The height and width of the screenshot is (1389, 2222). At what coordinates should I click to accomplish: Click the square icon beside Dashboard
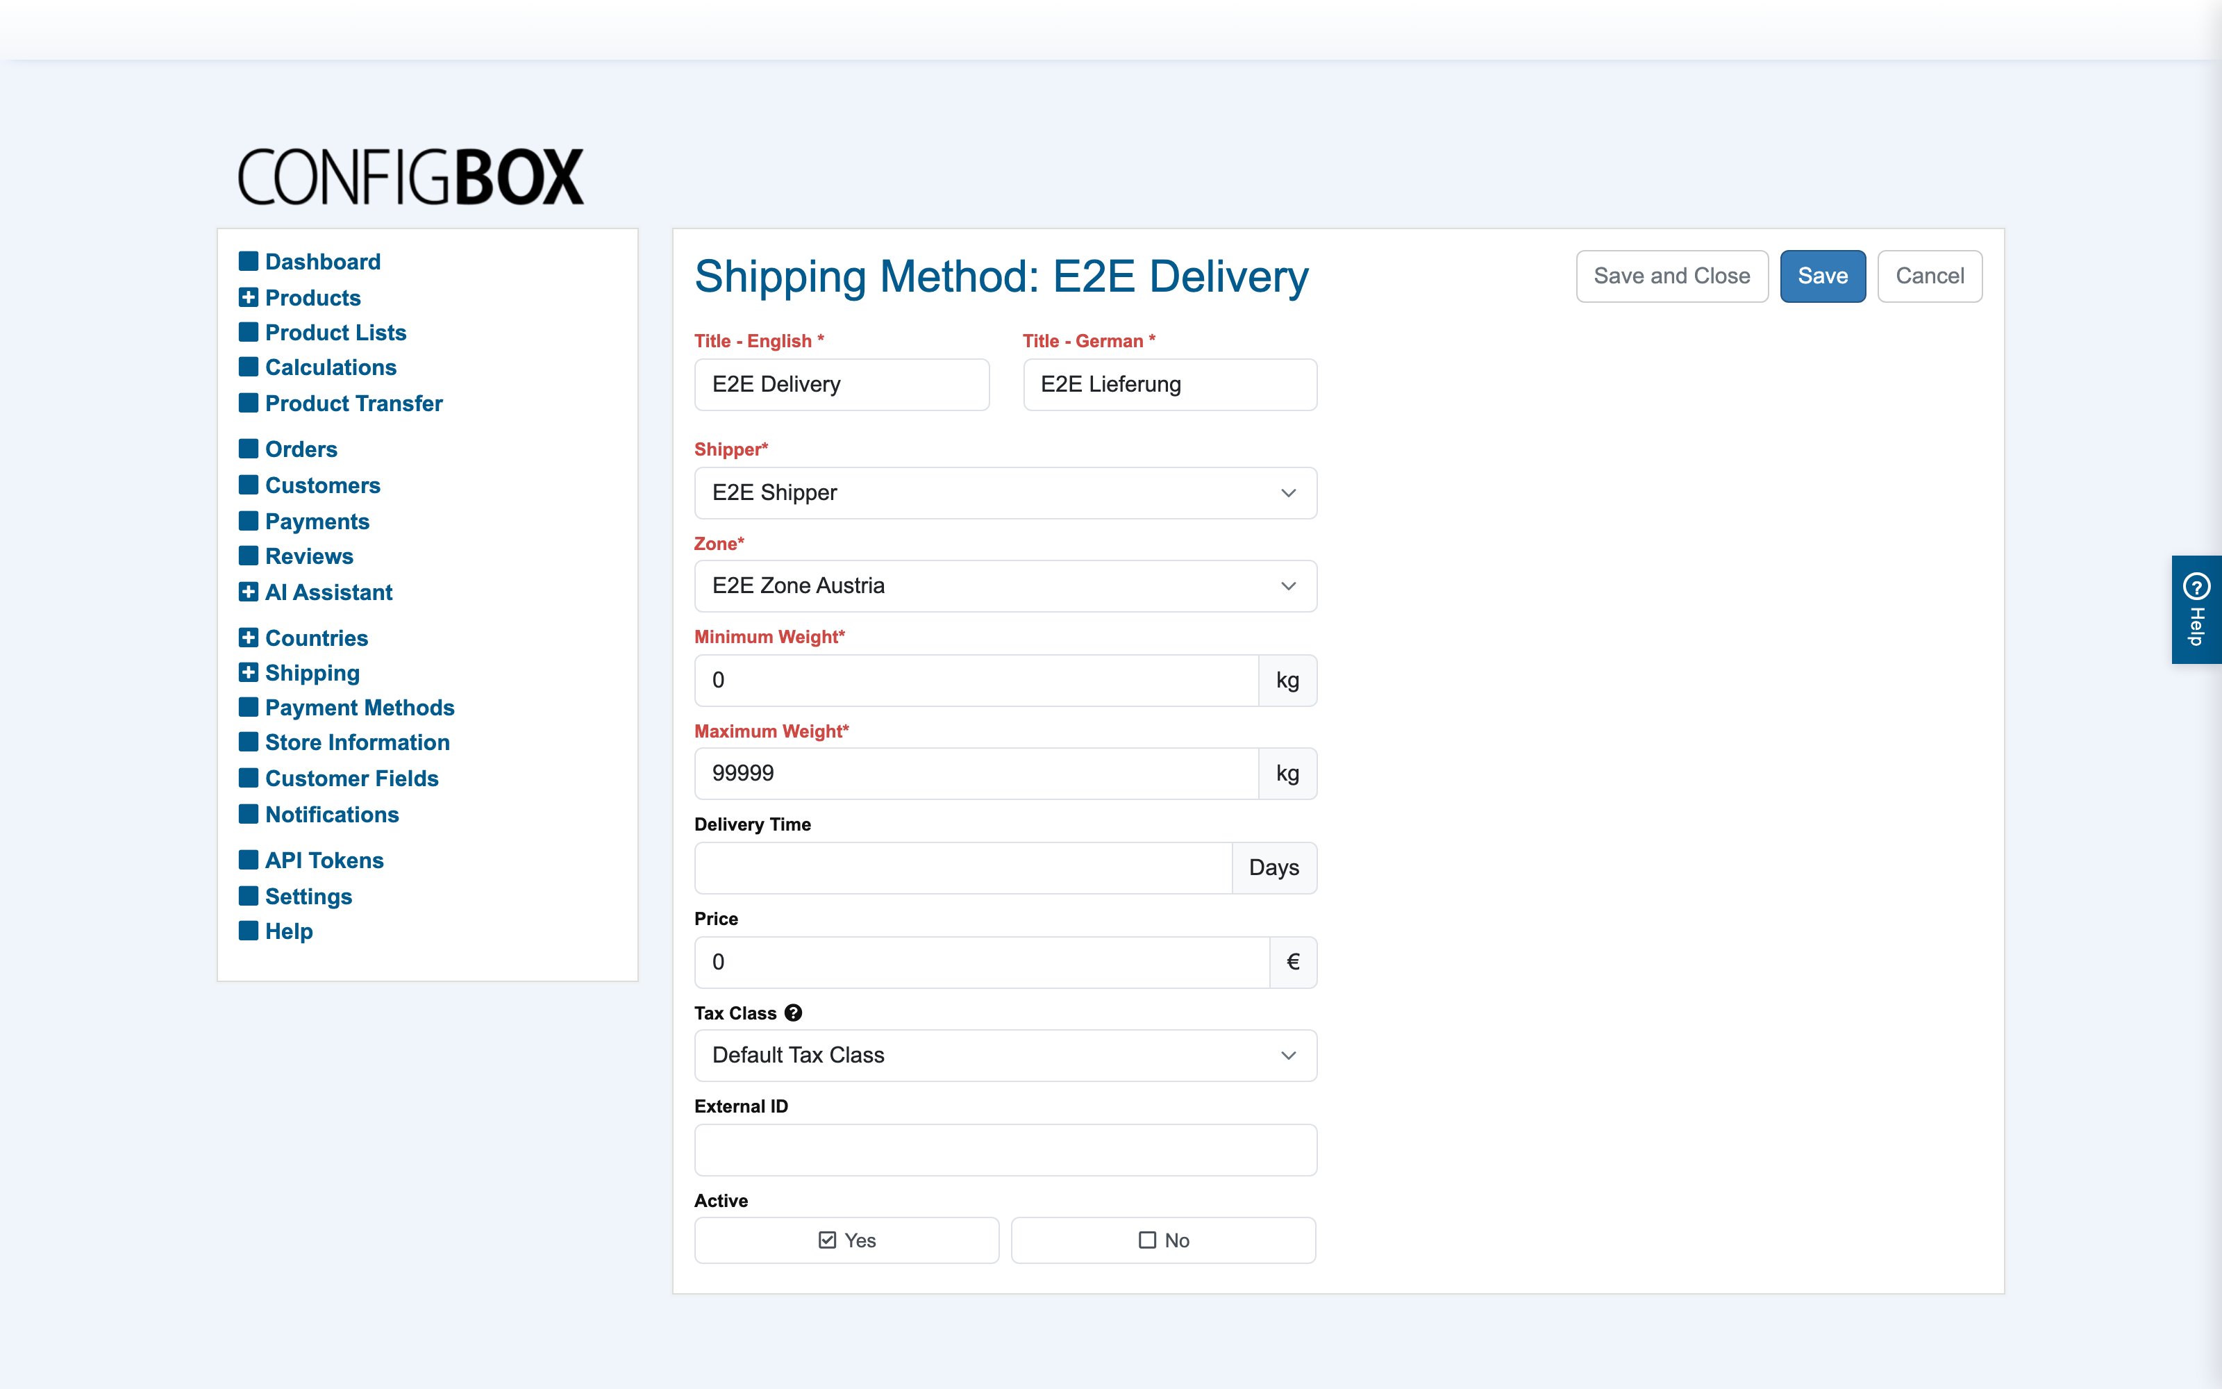pyautogui.click(x=248, y=262)
